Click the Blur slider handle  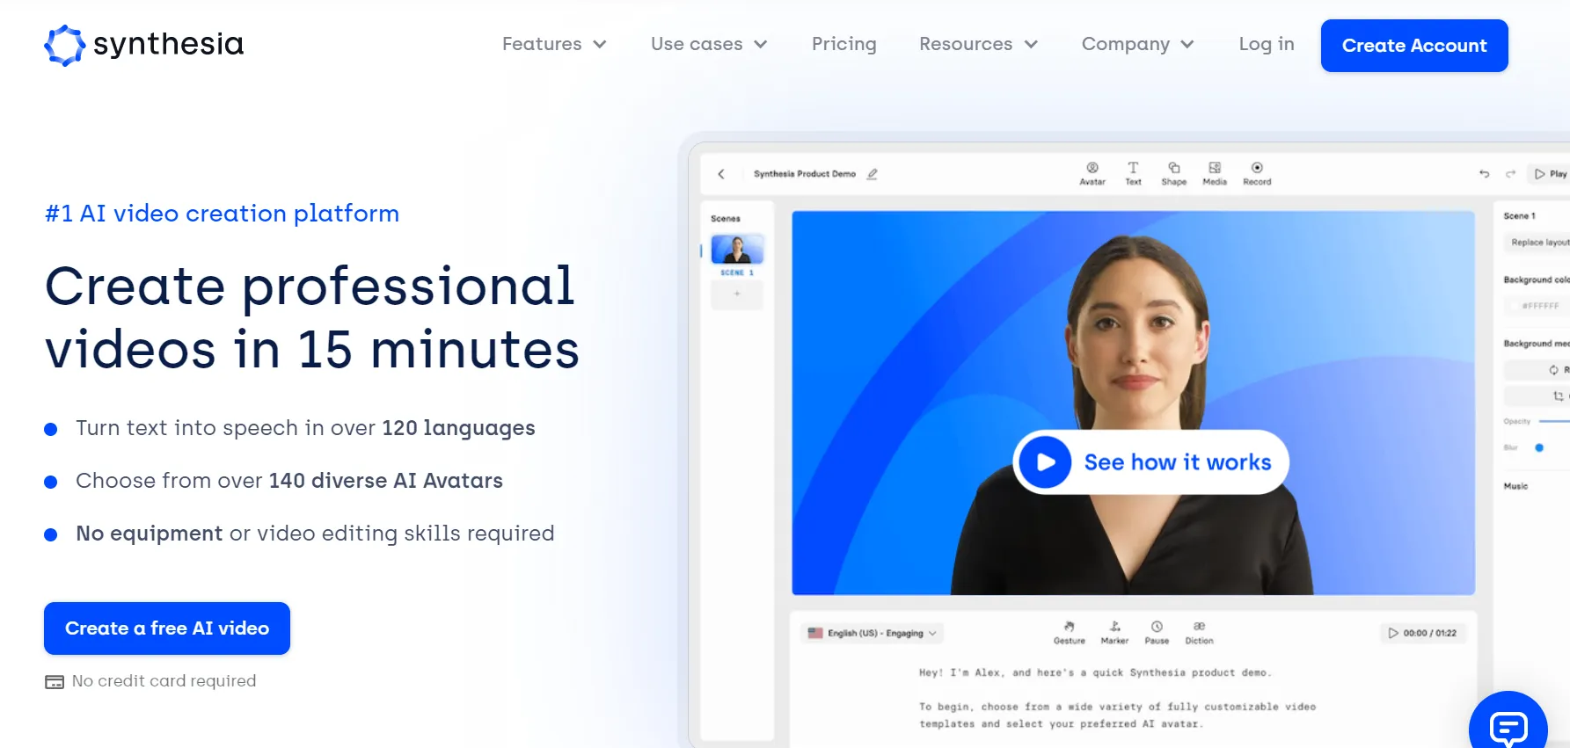[x=1539, y=447]
